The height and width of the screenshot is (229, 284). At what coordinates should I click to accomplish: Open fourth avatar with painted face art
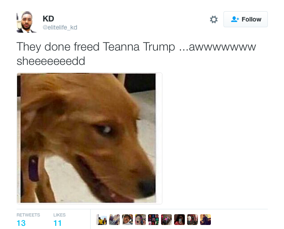pyautogui.click(x=140, y=220)
